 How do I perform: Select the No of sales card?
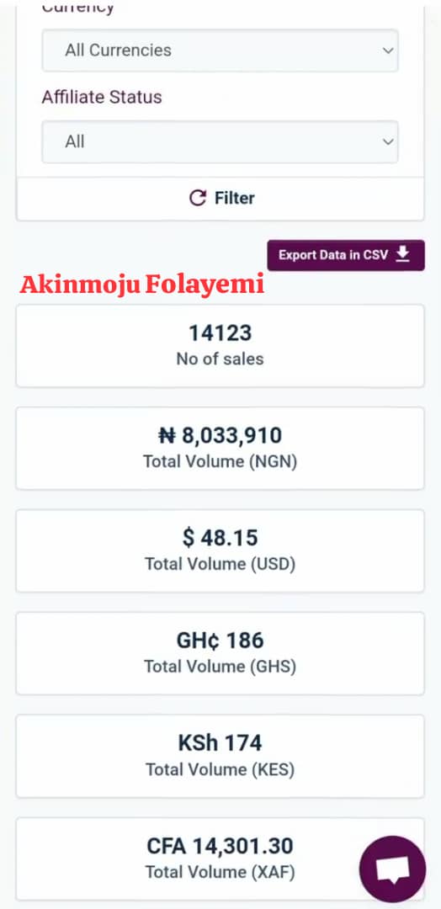pos(220,346)
